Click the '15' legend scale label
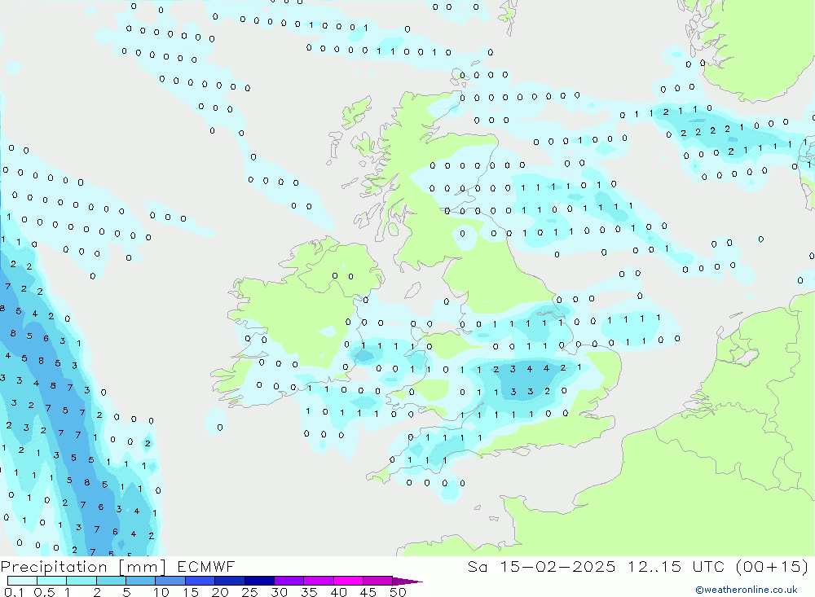The image size is (815, 597). [x=190, y=592]
